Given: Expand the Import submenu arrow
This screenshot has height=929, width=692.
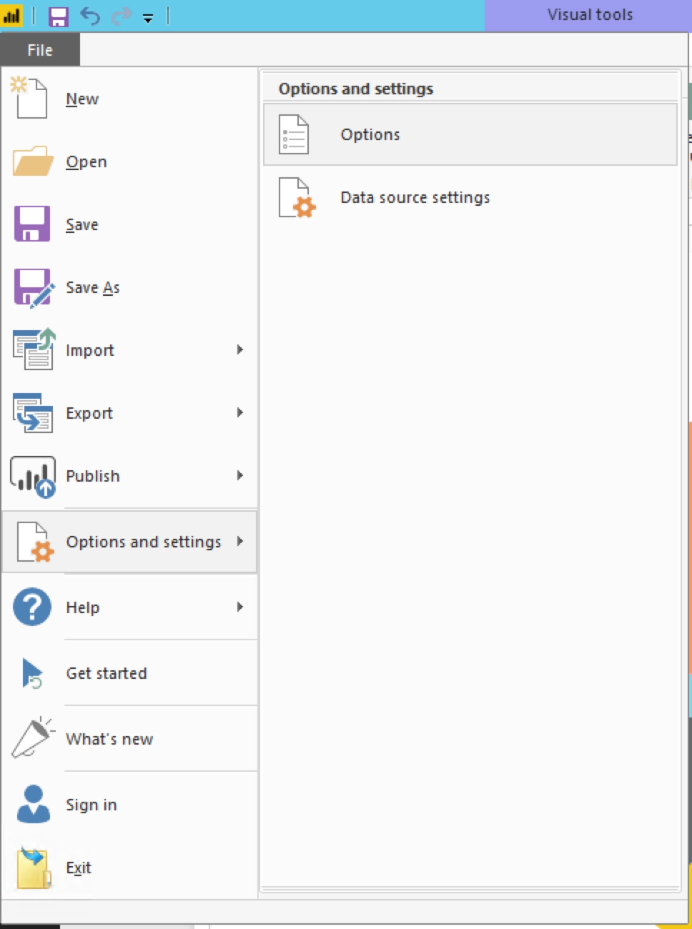Looking at the screenshot, I should click(x=240, y=349).
